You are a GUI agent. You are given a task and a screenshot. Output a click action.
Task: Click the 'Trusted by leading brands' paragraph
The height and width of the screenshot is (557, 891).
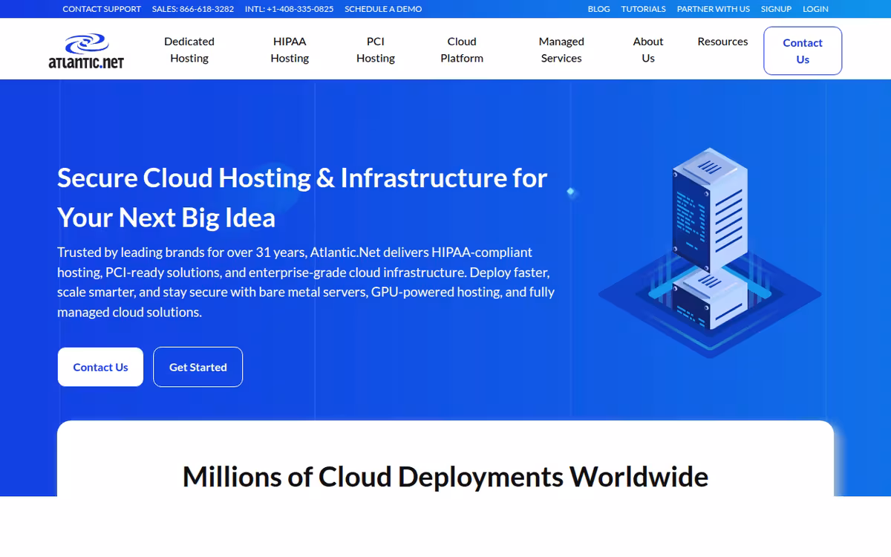coord(306,282)
